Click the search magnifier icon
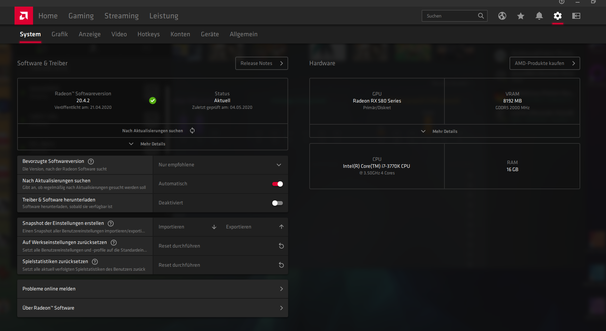The height and width of the screenshot is (331, 606). (481, 16)
